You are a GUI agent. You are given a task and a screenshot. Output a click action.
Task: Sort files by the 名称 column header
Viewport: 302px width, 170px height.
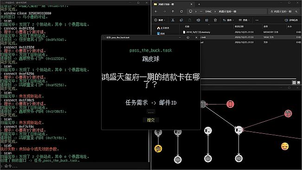point(187,26)
